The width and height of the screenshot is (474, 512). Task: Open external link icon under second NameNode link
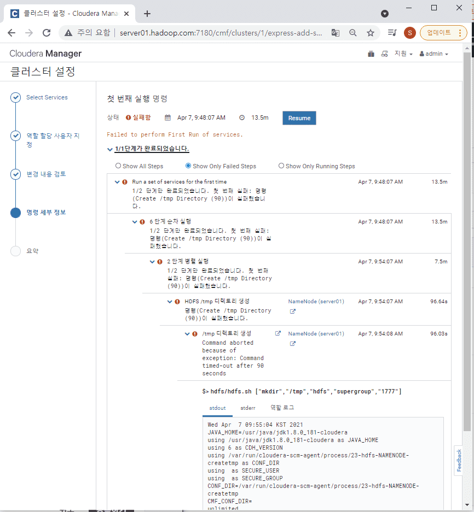coord(293,344)
